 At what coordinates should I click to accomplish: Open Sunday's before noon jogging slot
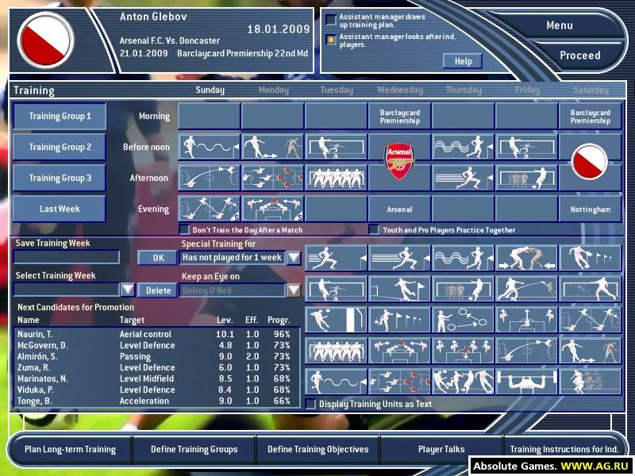pyautogui.click(x=210, y=147)
